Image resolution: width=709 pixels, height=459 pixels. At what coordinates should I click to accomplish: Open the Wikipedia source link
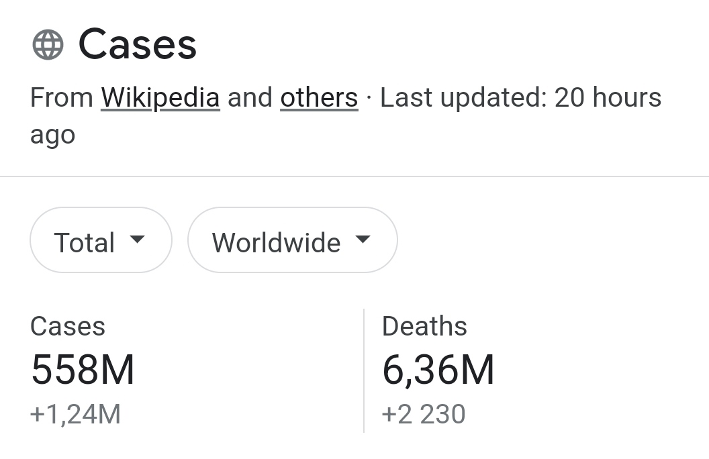160,98
